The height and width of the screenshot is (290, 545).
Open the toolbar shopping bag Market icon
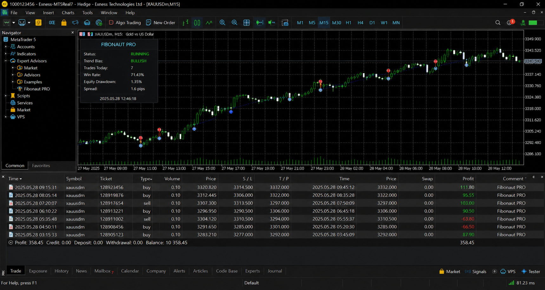pyautogui.click(x=64, y=22)
